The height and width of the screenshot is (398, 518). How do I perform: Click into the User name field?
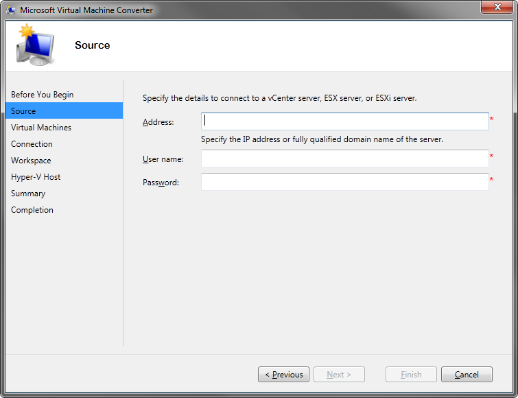(x=345, y=159)
